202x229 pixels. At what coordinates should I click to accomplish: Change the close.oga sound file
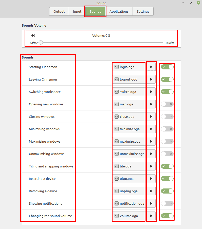130,117
